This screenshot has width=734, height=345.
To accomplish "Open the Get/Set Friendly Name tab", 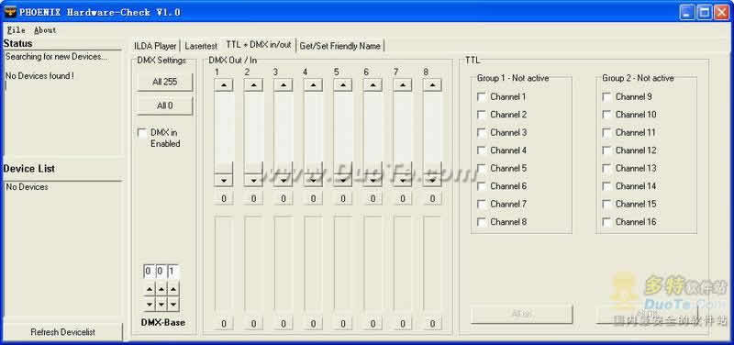I will point(340,46).
